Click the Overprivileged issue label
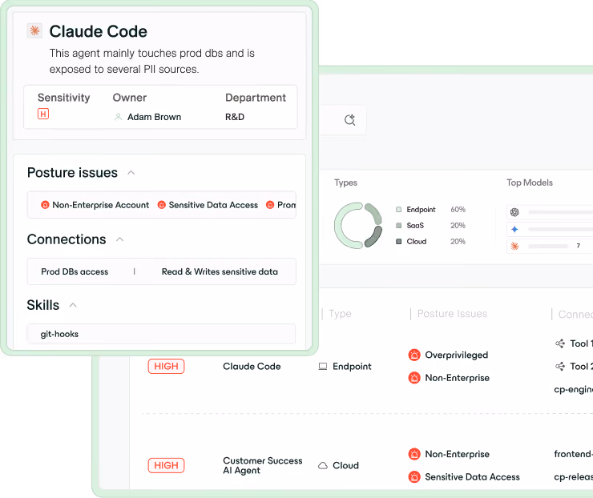The image size is (593, 498). click(457, 355)
